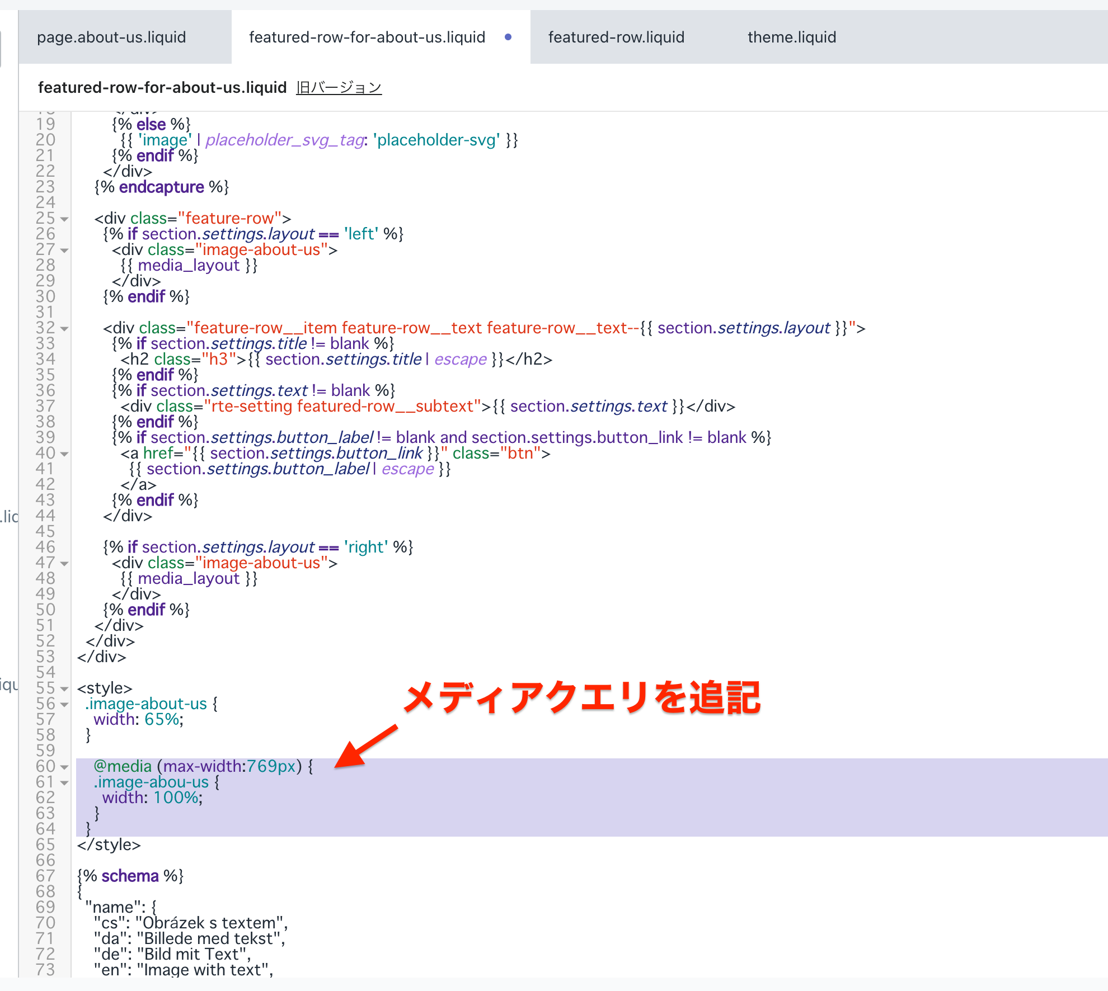The image size is (1108, 991).
Task: Open the theme.liquid tab
Action: (x=791, y=37)
